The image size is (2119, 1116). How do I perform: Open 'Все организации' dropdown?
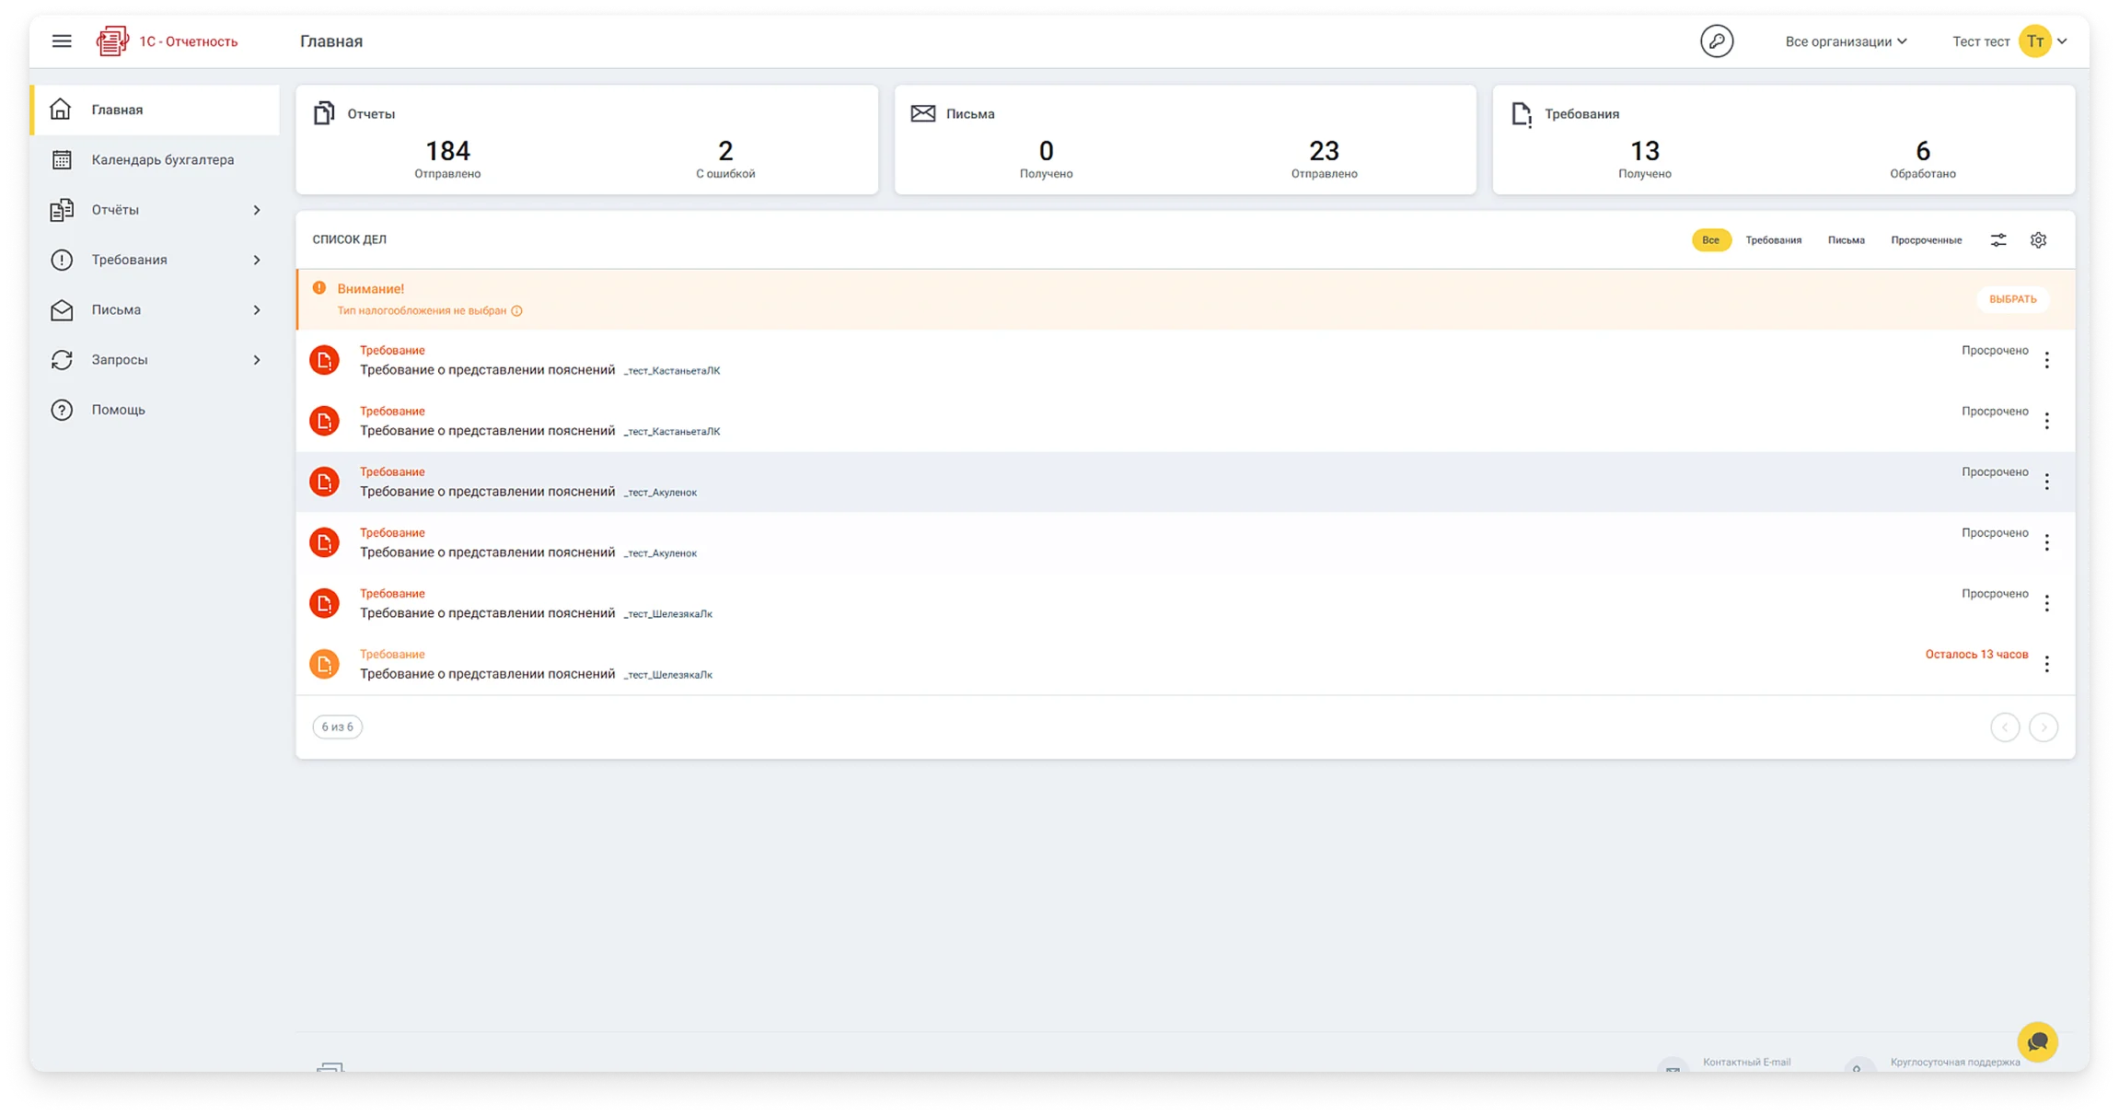pyautogui.click(x=1845, y=41)
